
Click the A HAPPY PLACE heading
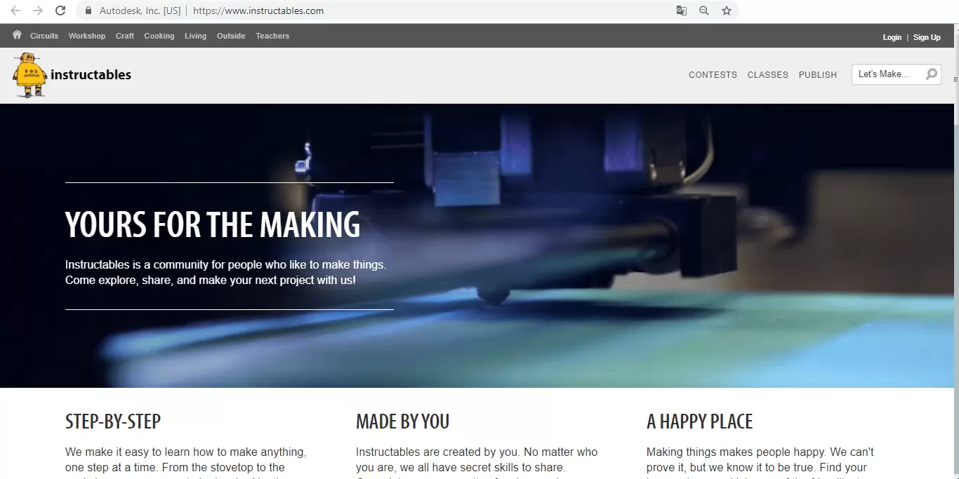coord(699,421)
